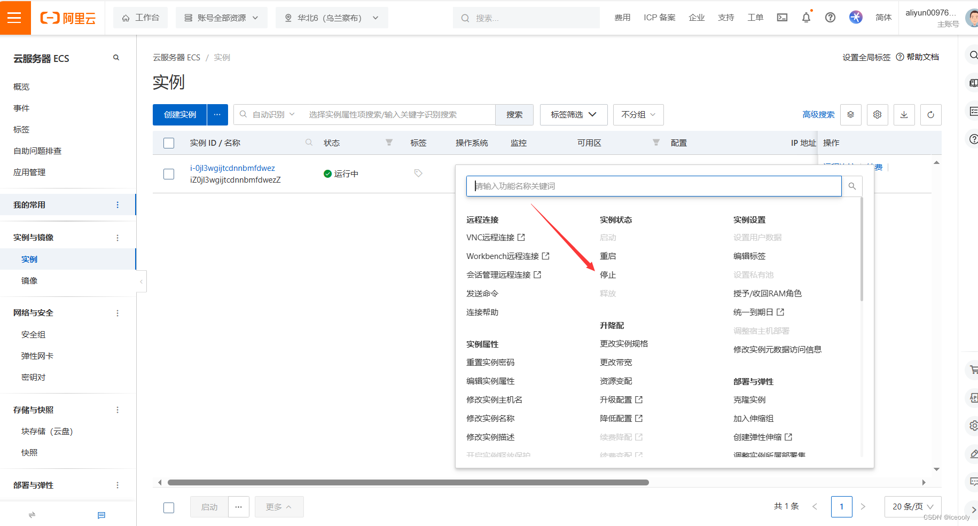This screenshot has height=526, width=978.
Task: Select 重置实例密码 in the menu
Action: click(490, 363)
